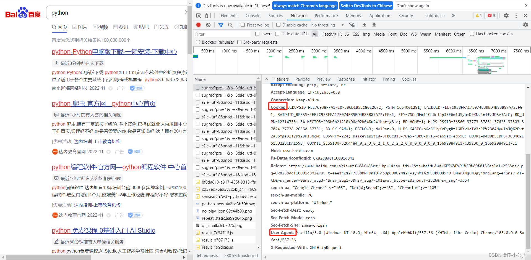The image size is (531, 260).
Task: Click the Name column header
Action: click(x=200, y=79)
